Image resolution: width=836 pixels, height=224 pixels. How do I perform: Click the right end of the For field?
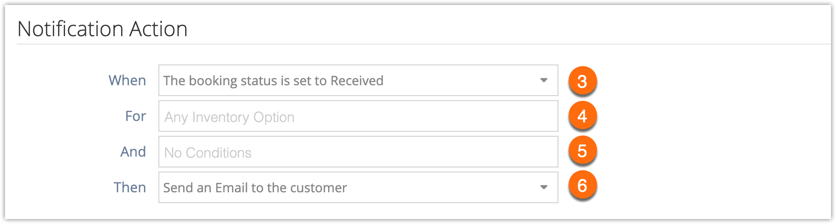point(546,116)
